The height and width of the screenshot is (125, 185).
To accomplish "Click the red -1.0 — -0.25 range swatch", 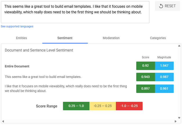I will click(x=129, y=106).
